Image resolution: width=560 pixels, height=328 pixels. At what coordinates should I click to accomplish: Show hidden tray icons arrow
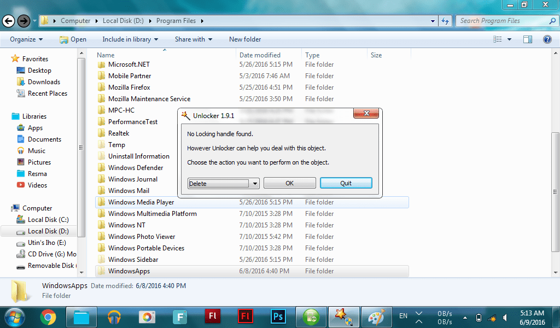point(465,317)
